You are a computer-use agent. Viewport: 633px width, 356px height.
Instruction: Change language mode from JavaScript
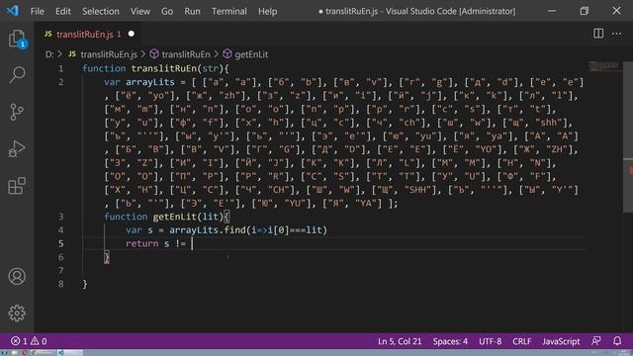[x=561, y=341]
